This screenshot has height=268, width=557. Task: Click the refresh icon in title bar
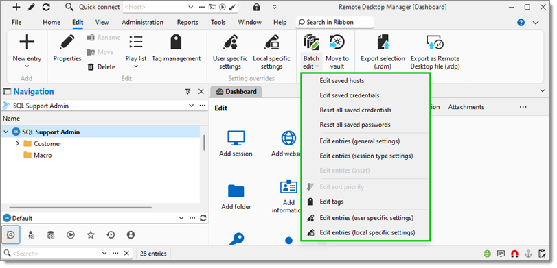pyautogui.click(x=46, y=7)
